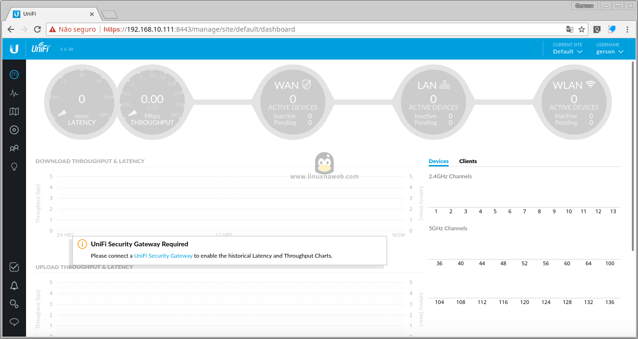Click the 2.4GHz Channels label
The width and height of the screenshot is (638, 339).
(450, 176)
